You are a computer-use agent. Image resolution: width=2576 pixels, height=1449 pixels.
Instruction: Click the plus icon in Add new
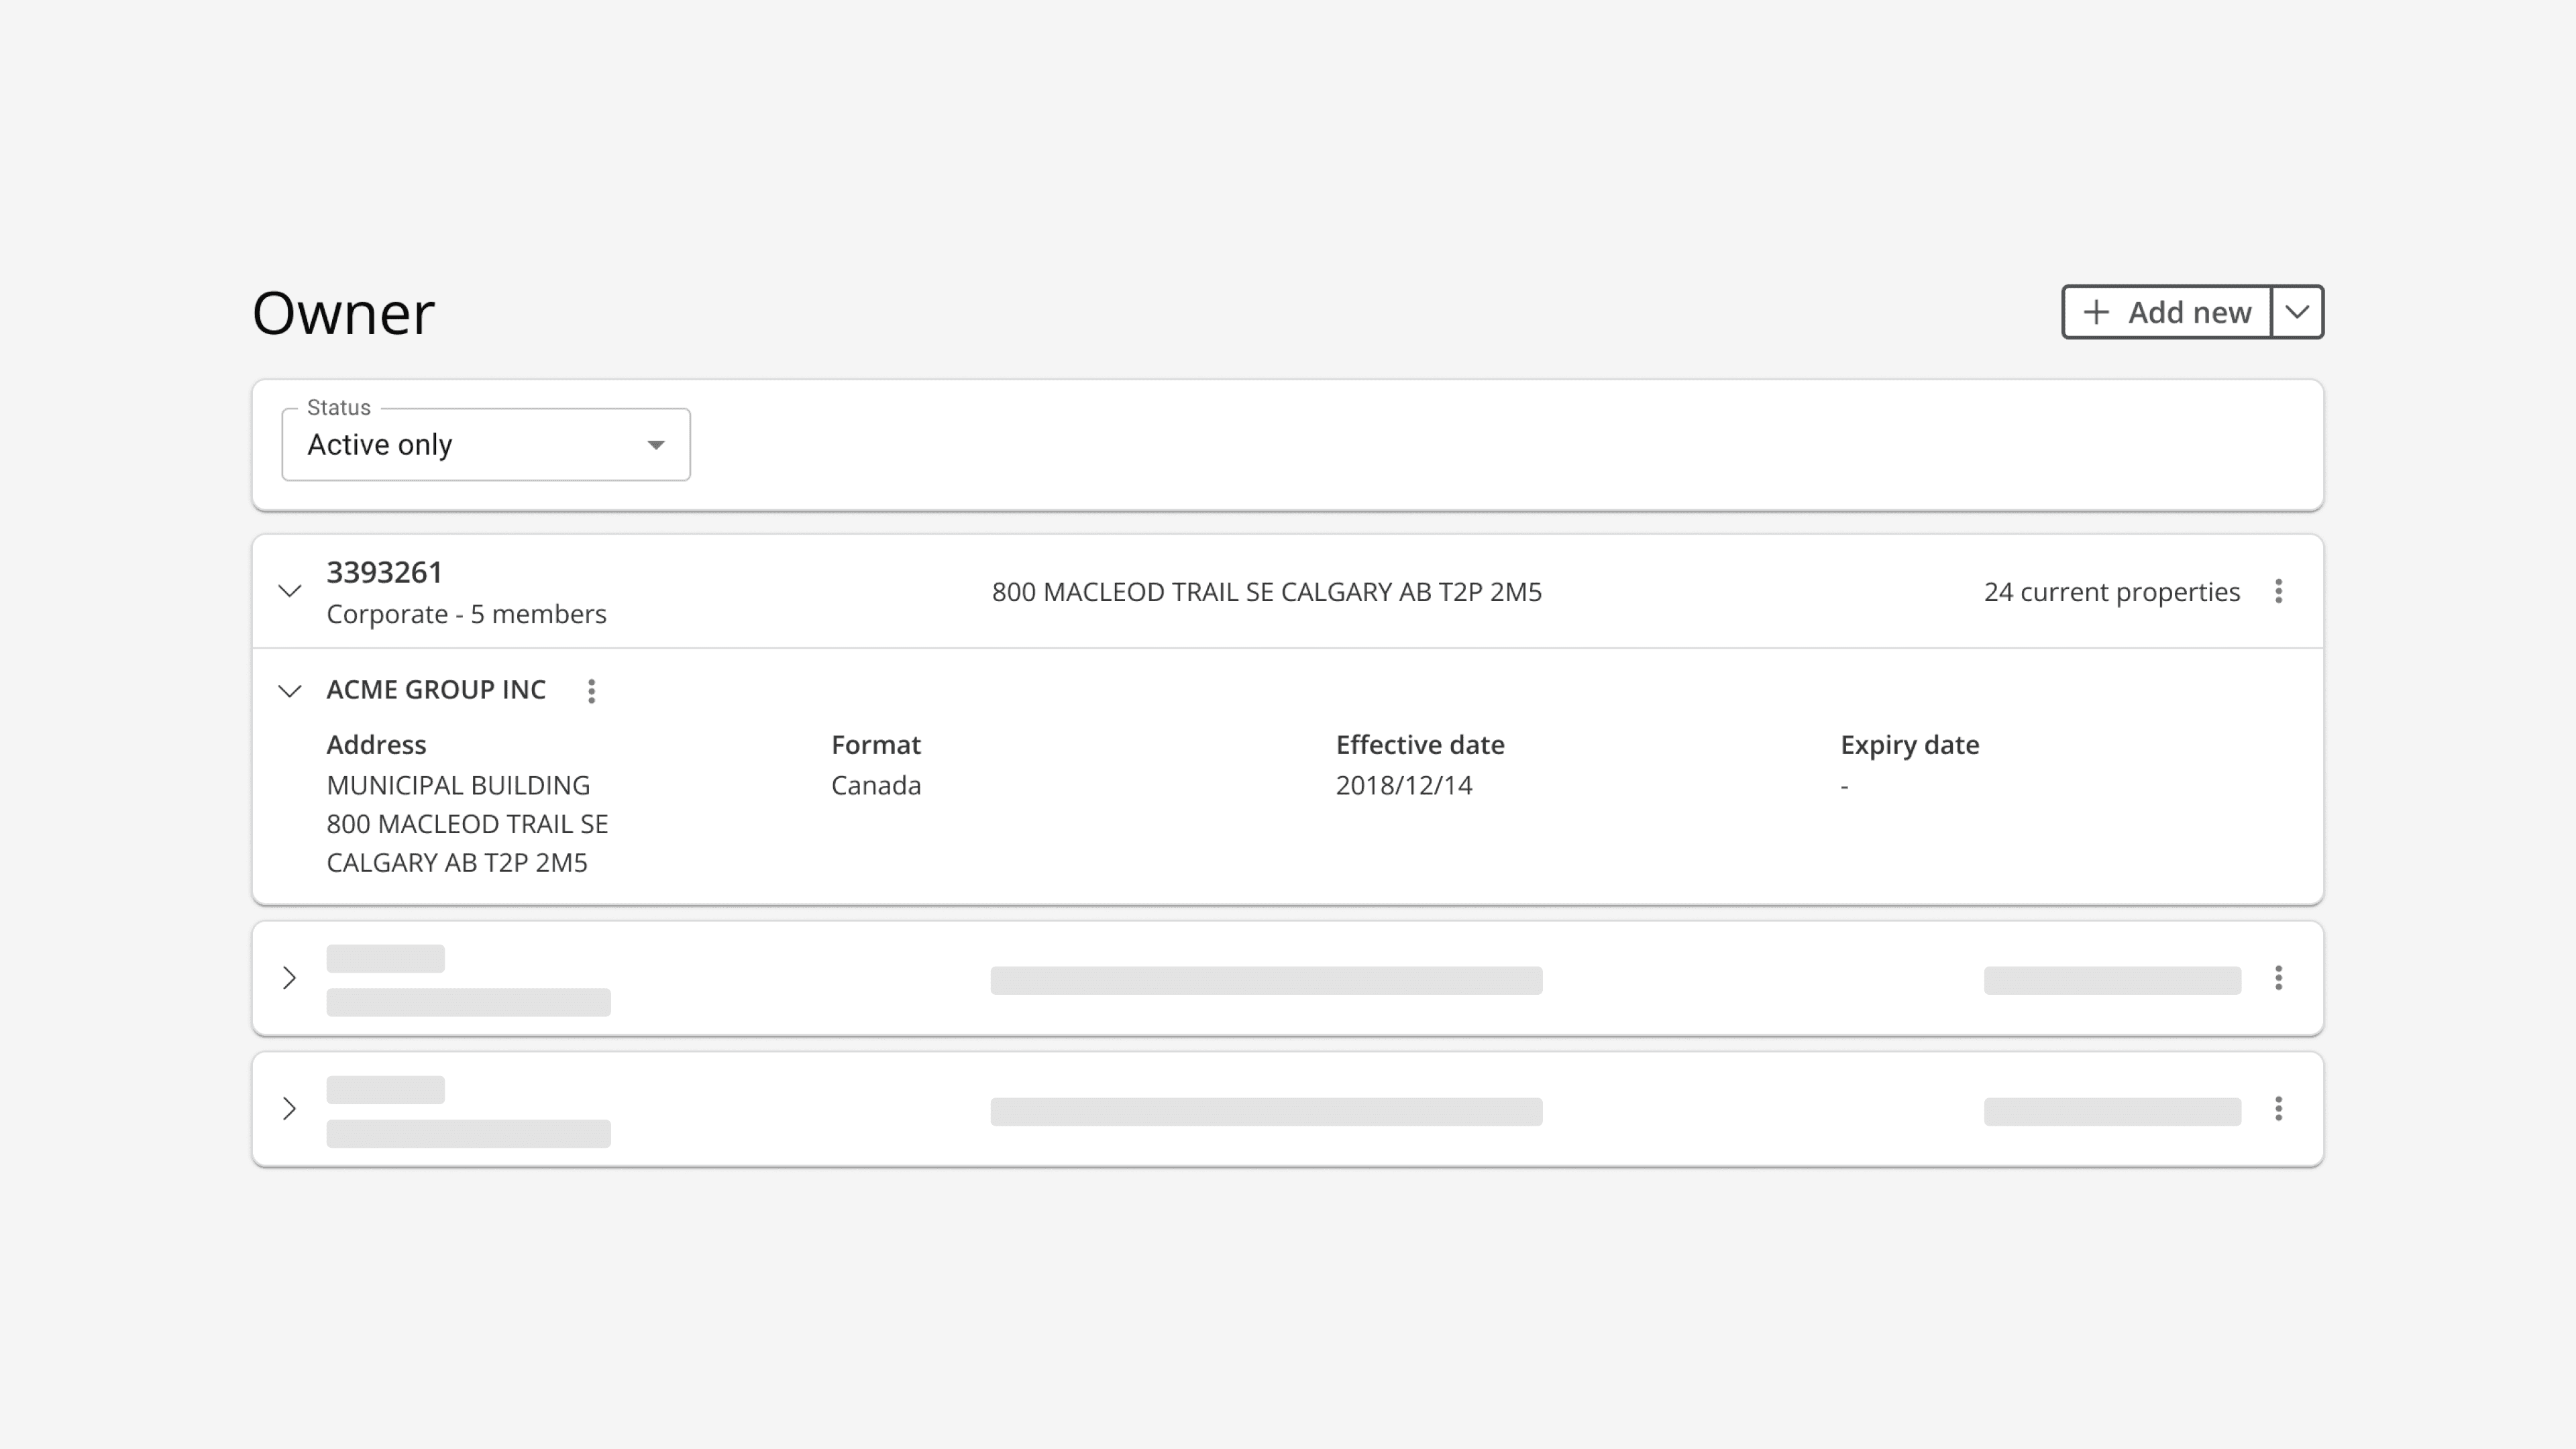2096,312
